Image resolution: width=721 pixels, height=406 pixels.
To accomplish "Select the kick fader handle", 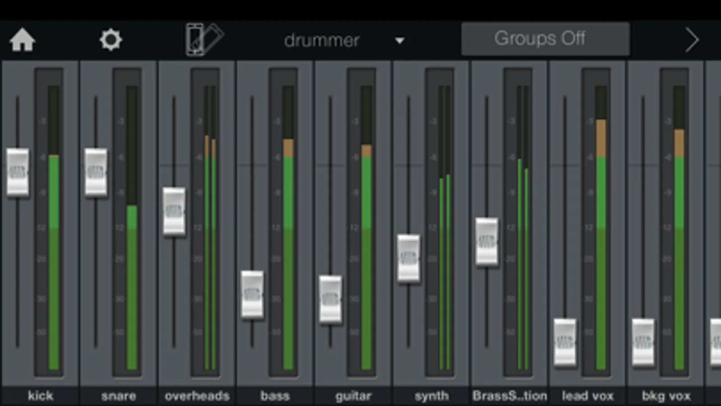I will pos(18,172).
